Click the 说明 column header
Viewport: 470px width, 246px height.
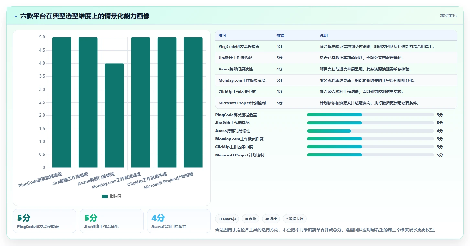point(324,35)
